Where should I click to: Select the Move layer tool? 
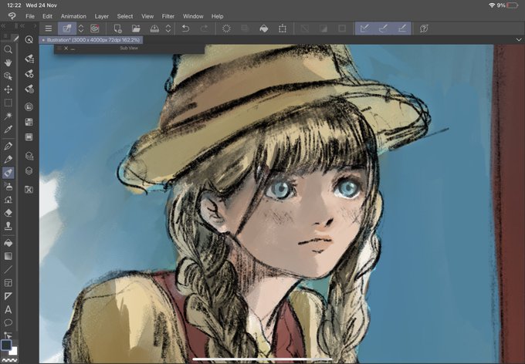(x=8, y=89)
